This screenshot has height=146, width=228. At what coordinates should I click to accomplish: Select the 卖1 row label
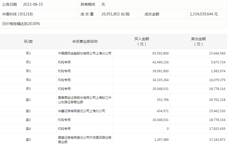[x=28, y=100]
